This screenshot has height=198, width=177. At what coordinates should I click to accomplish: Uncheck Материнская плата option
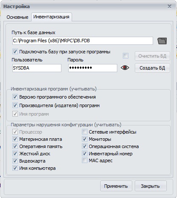click(15, 139)
